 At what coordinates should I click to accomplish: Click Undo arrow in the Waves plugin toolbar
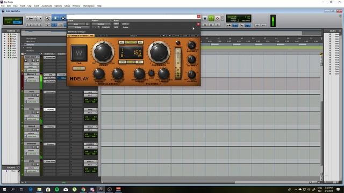(98, 35)
